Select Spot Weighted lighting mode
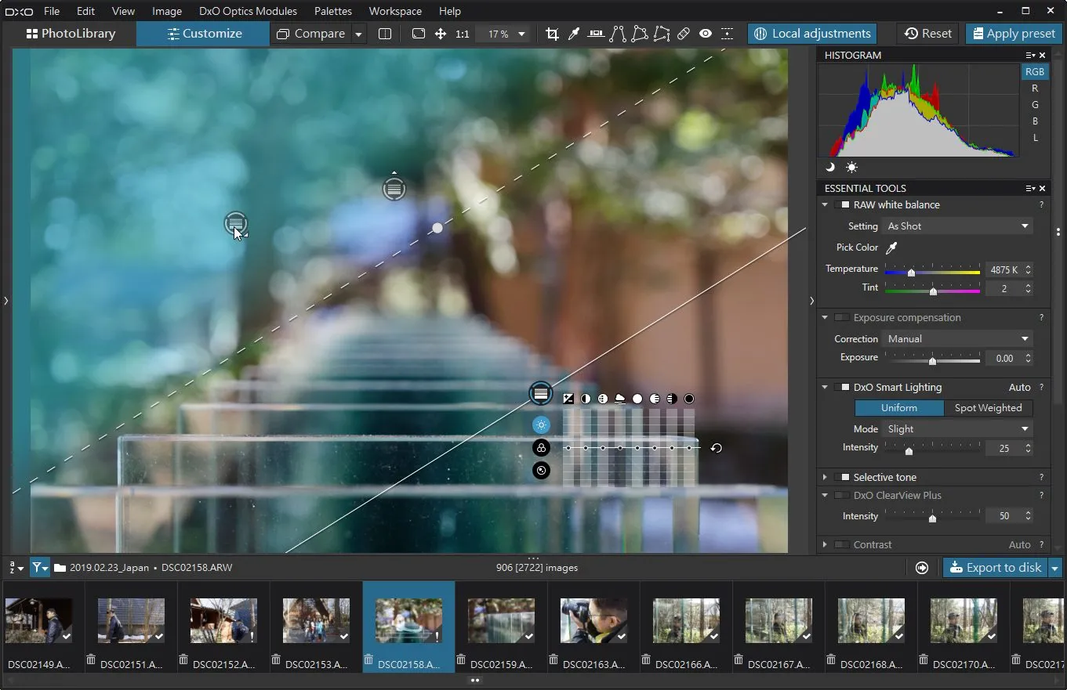The height and width of the screenshot is (690, 1067). coord(988,408)
